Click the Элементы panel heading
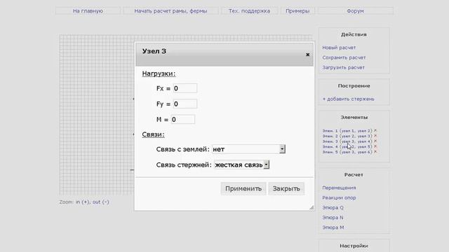 click(354, 118)
